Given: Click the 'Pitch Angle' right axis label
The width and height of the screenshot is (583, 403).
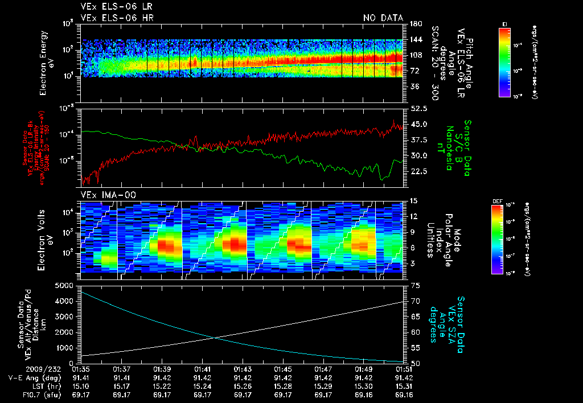Looking at the screenshot, I should (469, 64).
